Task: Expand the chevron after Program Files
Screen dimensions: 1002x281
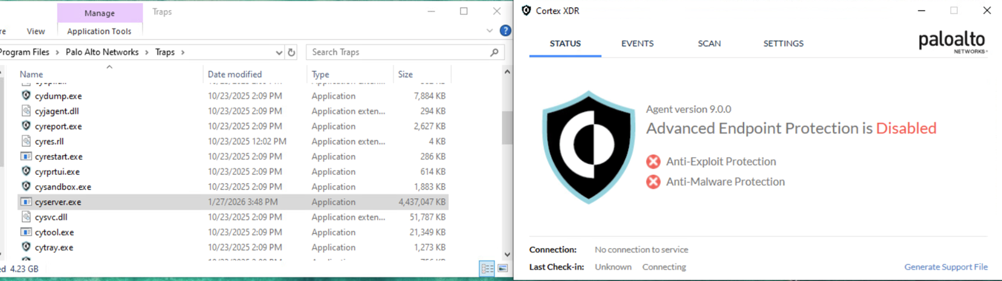Action: pos(57,52)
